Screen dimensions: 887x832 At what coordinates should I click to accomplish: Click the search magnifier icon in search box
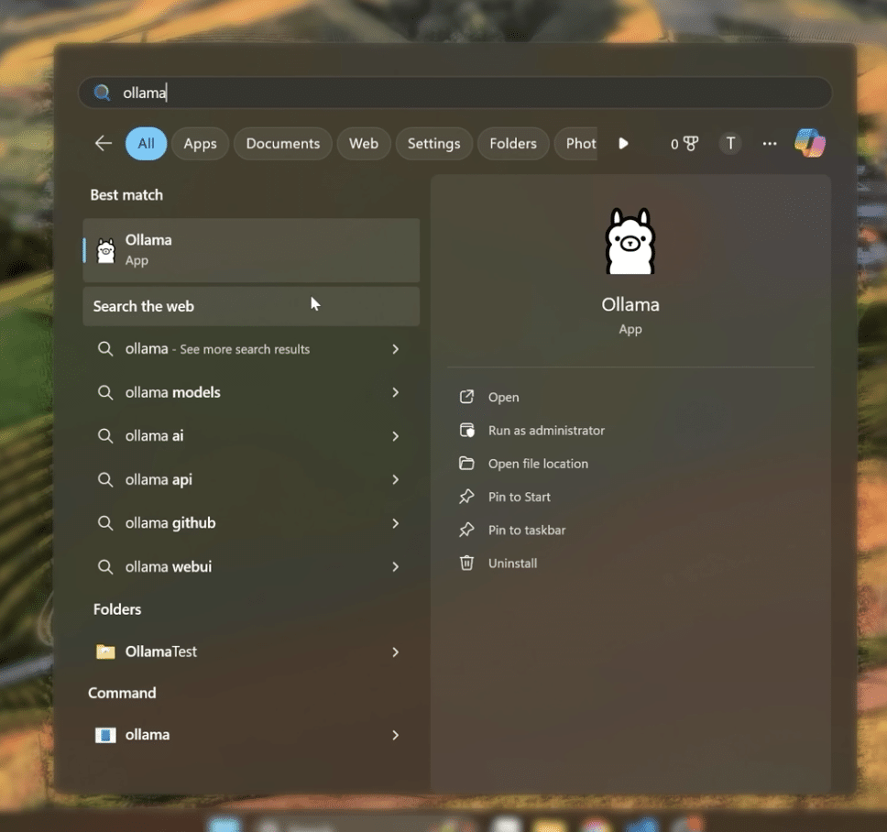coord(102,93)
